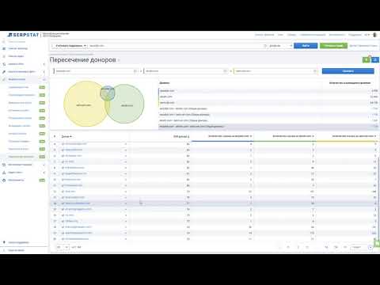Screen dimensions: 380x285
Task: Open the green chat widget
Action: 377,244
